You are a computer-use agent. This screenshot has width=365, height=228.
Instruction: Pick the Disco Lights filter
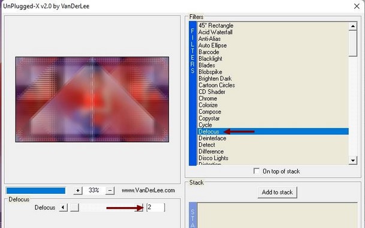[x=213, y=158]
